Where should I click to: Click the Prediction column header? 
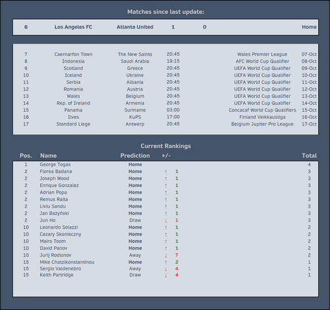[x=135, y=155]
